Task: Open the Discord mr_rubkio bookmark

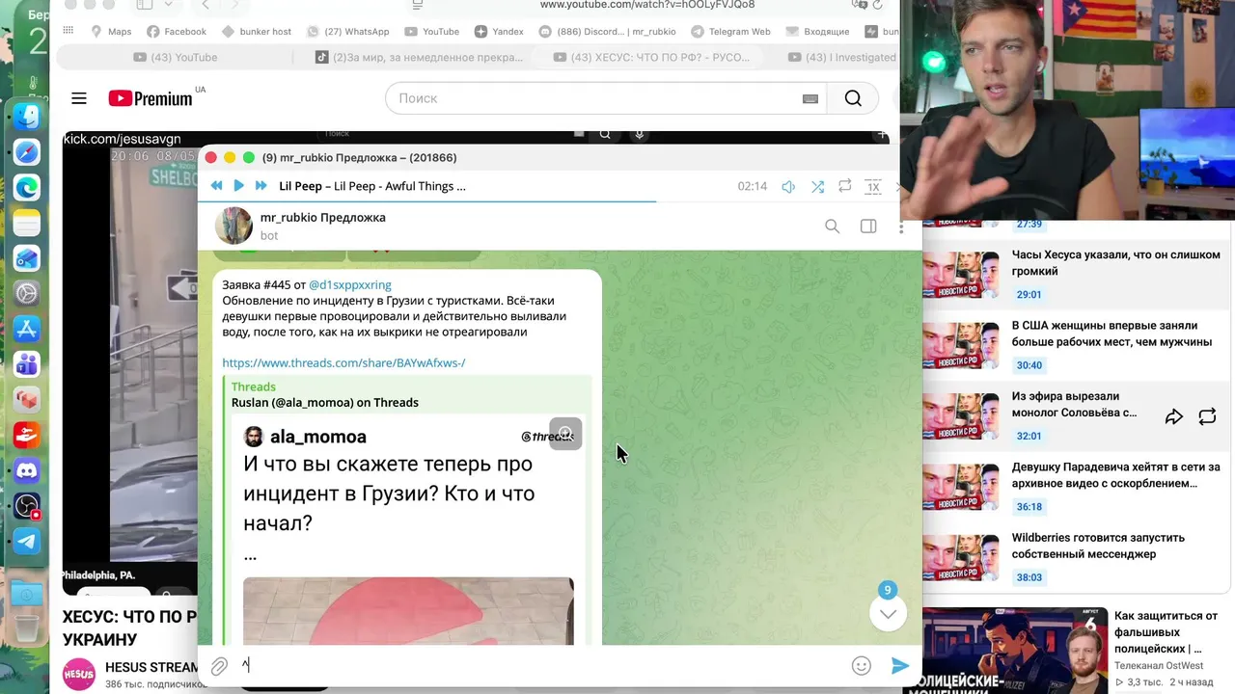Action: (x=608, y=32)
